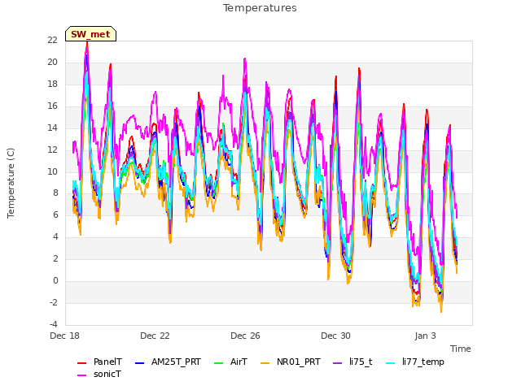Click the Temperature (C) y-axis label
This screenshot has width=521, height=390.
coord(11,183)
